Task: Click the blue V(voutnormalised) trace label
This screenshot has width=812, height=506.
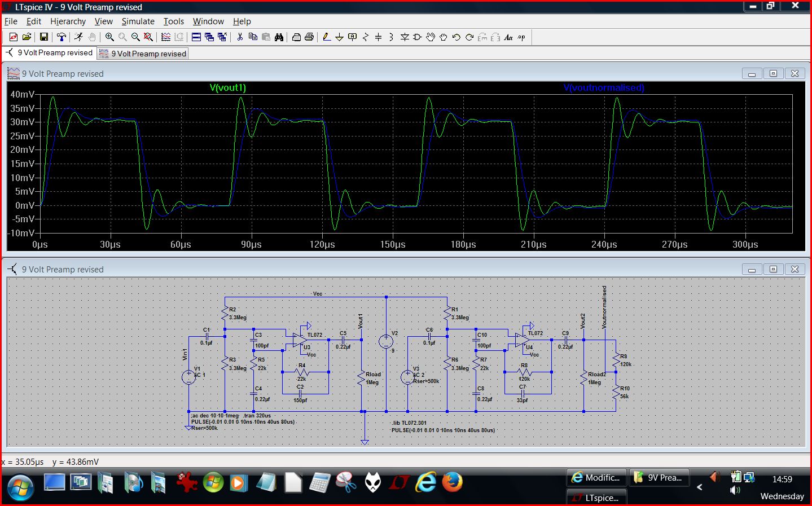Action: (x=604, y=87)
